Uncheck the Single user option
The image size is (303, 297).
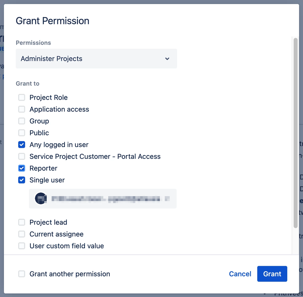coord(22,180)
